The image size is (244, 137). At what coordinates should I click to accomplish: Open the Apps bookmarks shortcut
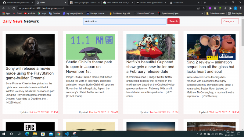point(6,13)
